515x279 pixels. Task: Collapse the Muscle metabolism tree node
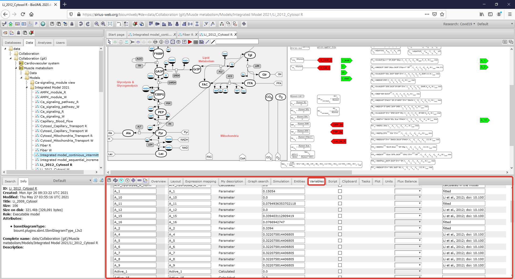point(16,68)
